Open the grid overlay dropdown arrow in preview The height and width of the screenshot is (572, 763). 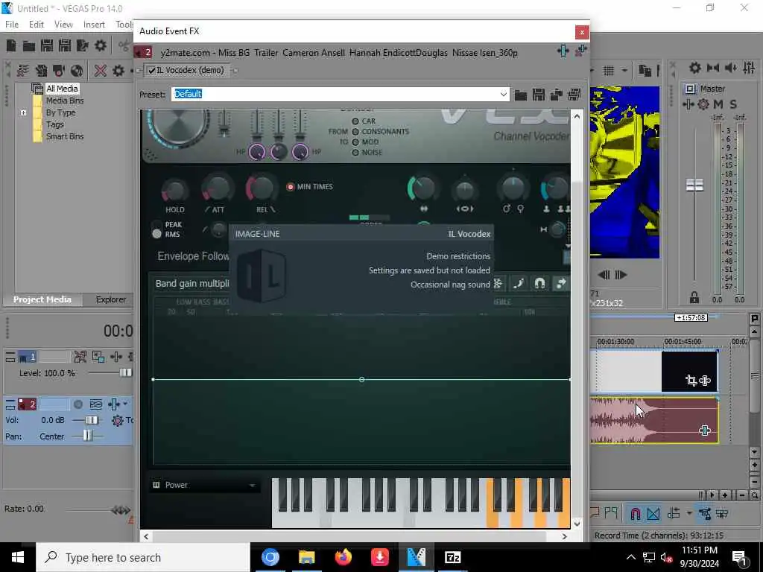pos(624,71)
